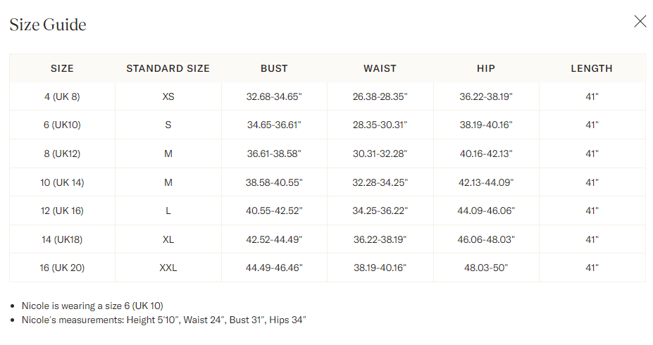Close the Size Guide dialog
Viewport: 653px width, 345px height.
640,21
